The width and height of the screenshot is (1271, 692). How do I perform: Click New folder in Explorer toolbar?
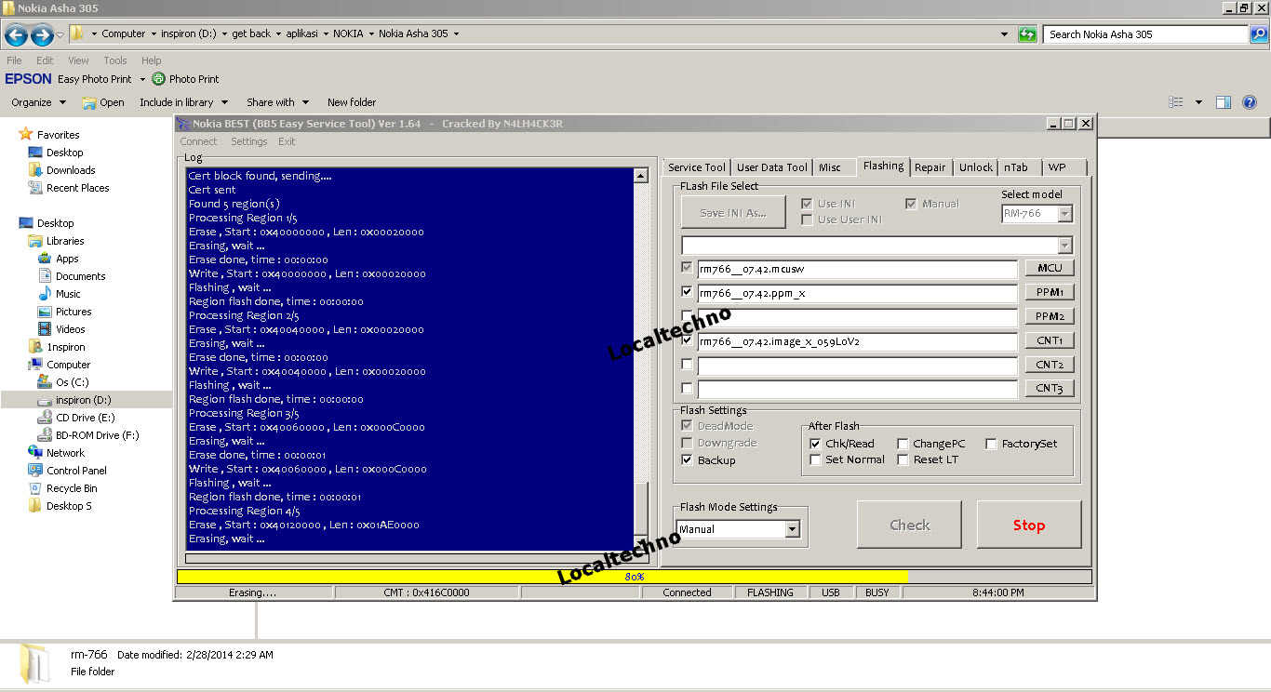click(x=352, y=102)
